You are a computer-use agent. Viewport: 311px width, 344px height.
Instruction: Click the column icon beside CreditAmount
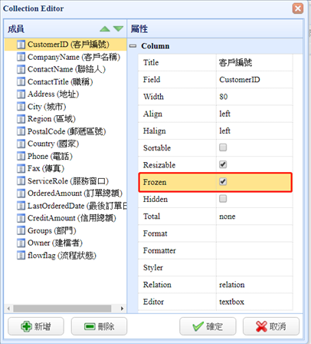coord(21,218)
